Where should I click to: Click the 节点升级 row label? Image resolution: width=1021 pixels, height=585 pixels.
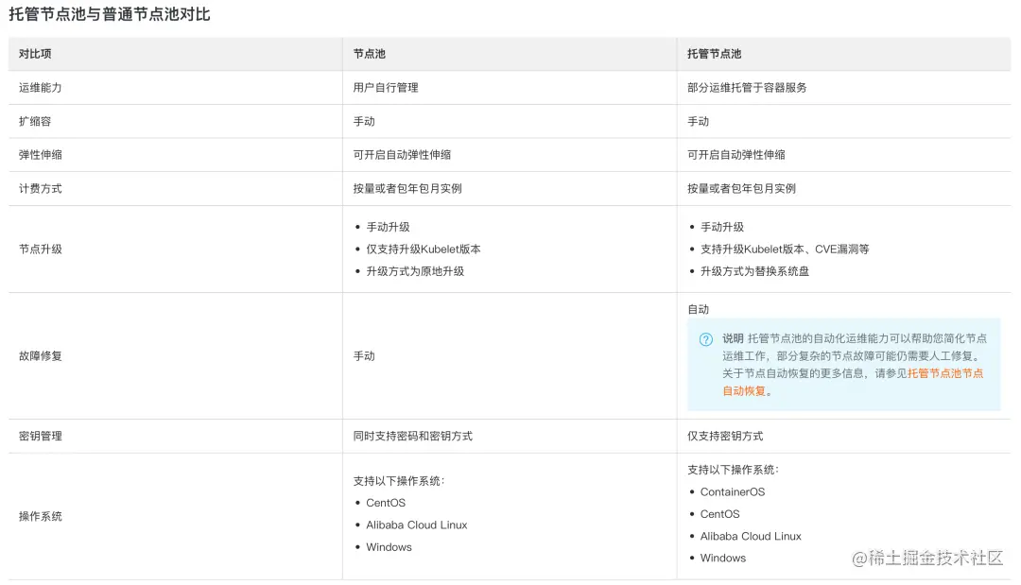(x=41, y=249)
